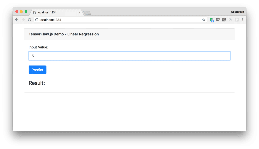The height and width of the screenshot is (149, 259).
Task: Close the localhost:1234 tab
Action: 79,12
